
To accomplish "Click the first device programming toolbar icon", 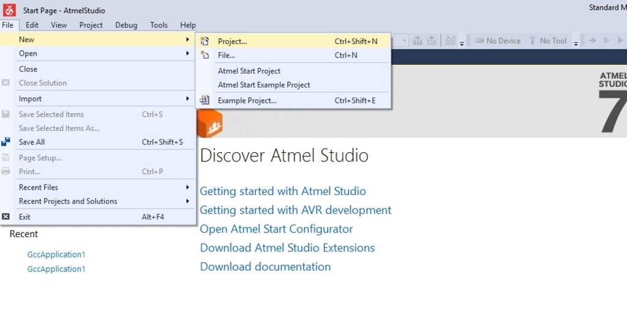I will [x=418, y=40].
